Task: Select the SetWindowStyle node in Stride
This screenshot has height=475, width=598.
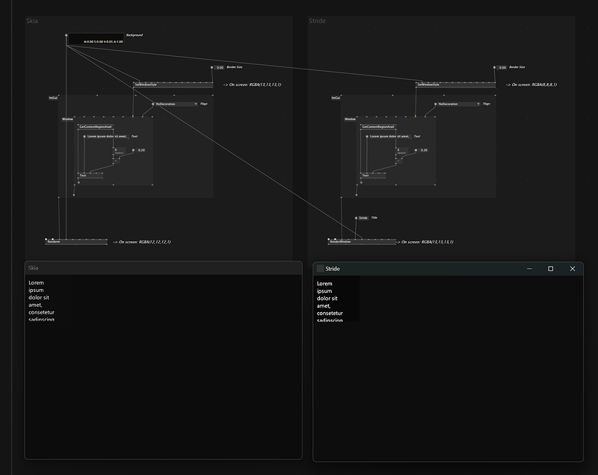Action: (429, 85)
